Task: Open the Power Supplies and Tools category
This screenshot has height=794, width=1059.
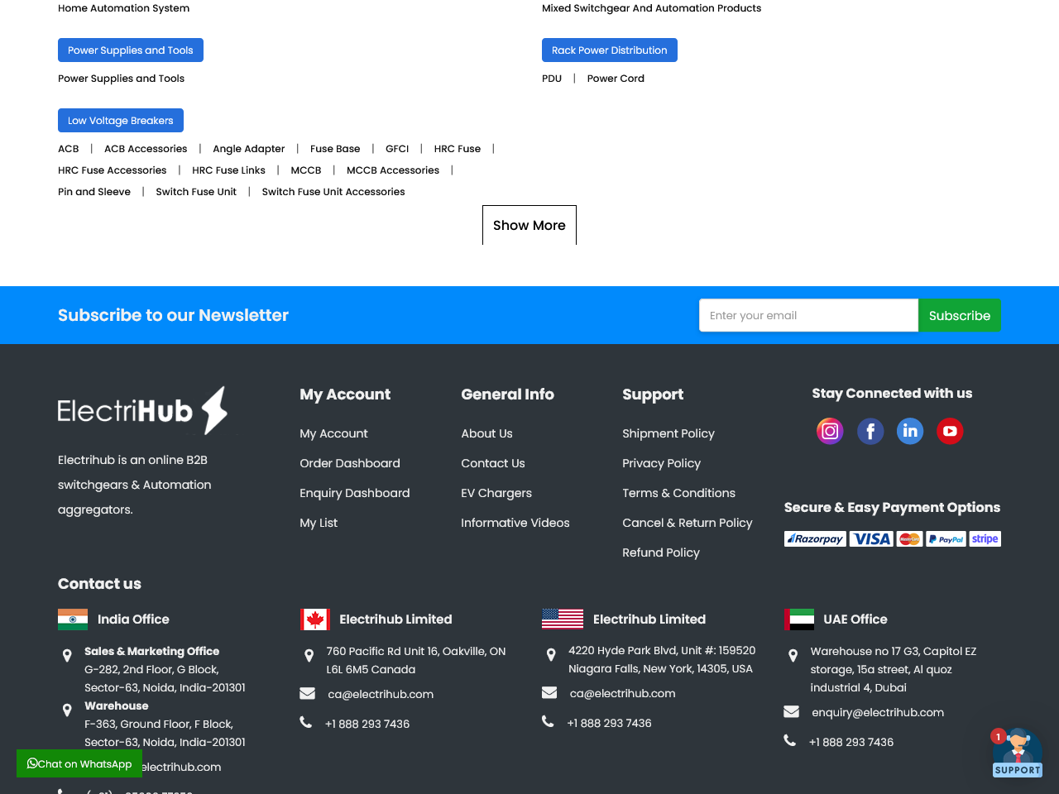Action: tap(131, 50)
